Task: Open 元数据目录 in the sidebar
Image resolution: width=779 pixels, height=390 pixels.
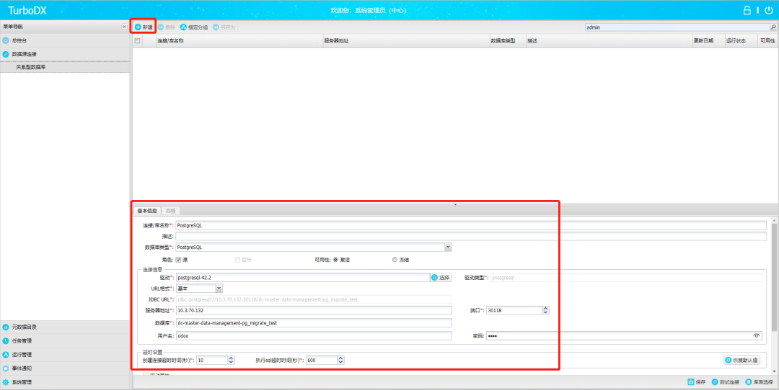Action: [x=65, y=327]
